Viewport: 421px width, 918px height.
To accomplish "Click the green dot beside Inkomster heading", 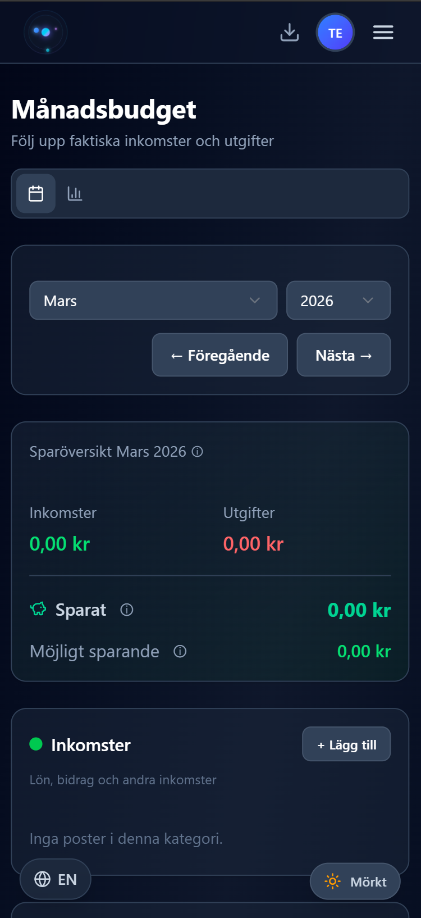I will tap(36, 744).
